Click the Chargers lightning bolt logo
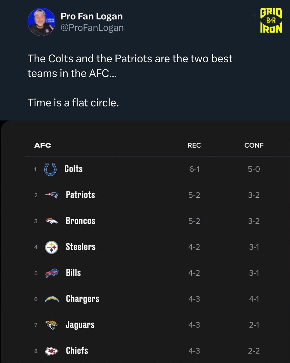This screenshot has height=363, width=290. click(52, 299)
